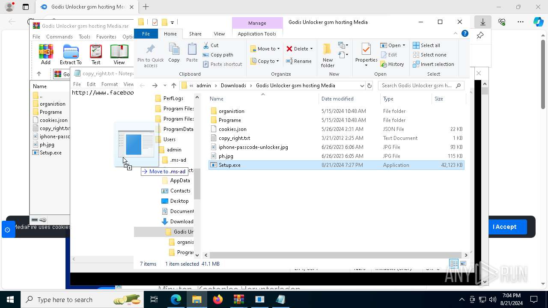Create a New folder from ribbon
Screen dimensions: 548x308
328,55
